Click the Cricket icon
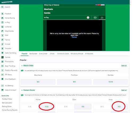Viewport: 133px width, 113px height. [2, 44]
